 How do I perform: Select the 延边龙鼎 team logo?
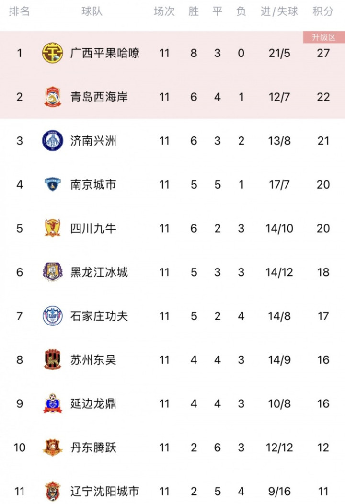point(52,403)
